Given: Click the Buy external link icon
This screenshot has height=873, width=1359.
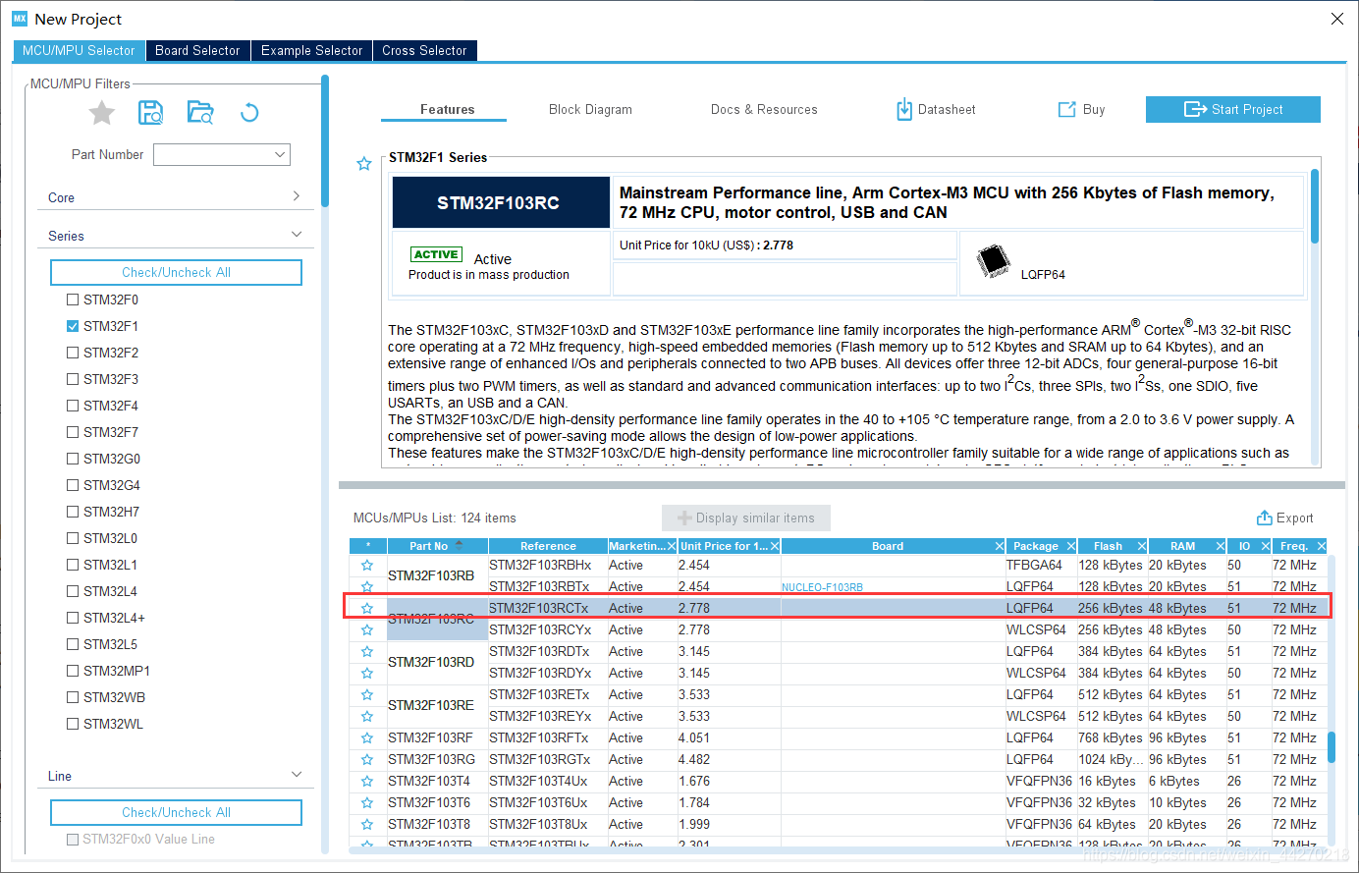Looking at the screenshot, I should 1066,109.
